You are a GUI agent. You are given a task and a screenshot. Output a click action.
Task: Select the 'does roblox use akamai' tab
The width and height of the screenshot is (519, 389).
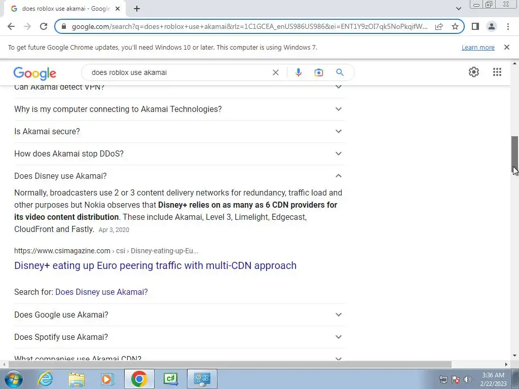tap(64, 9)
